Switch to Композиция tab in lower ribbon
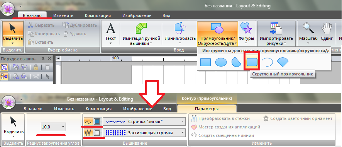The height and width of the screenshot is (147, 342). 98,109
